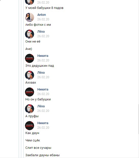Open Никита's avatar above "Как даун"

click(x=30, y=126)
